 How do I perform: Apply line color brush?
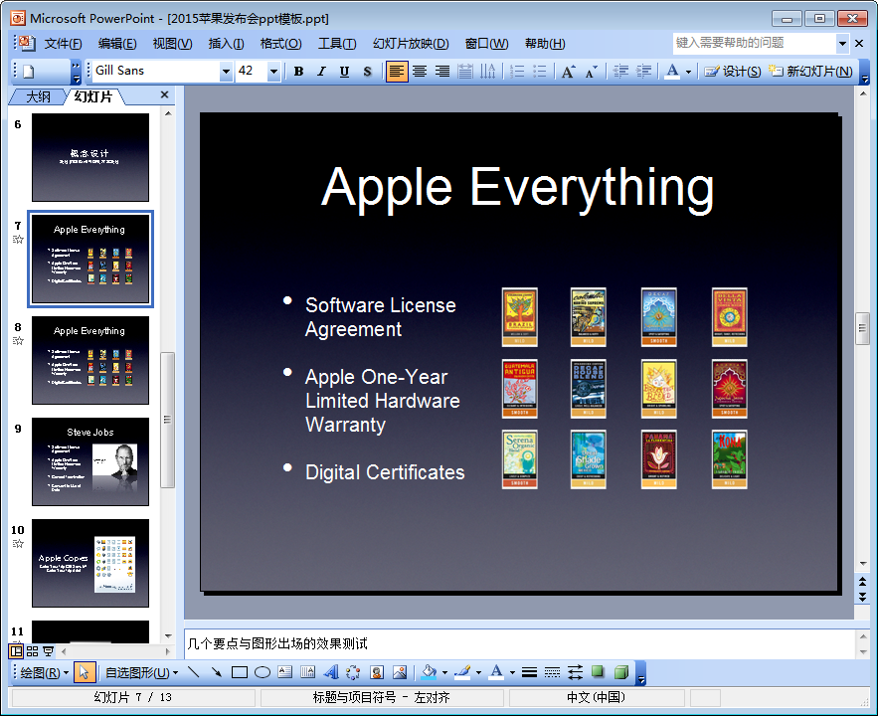point(462,672)
